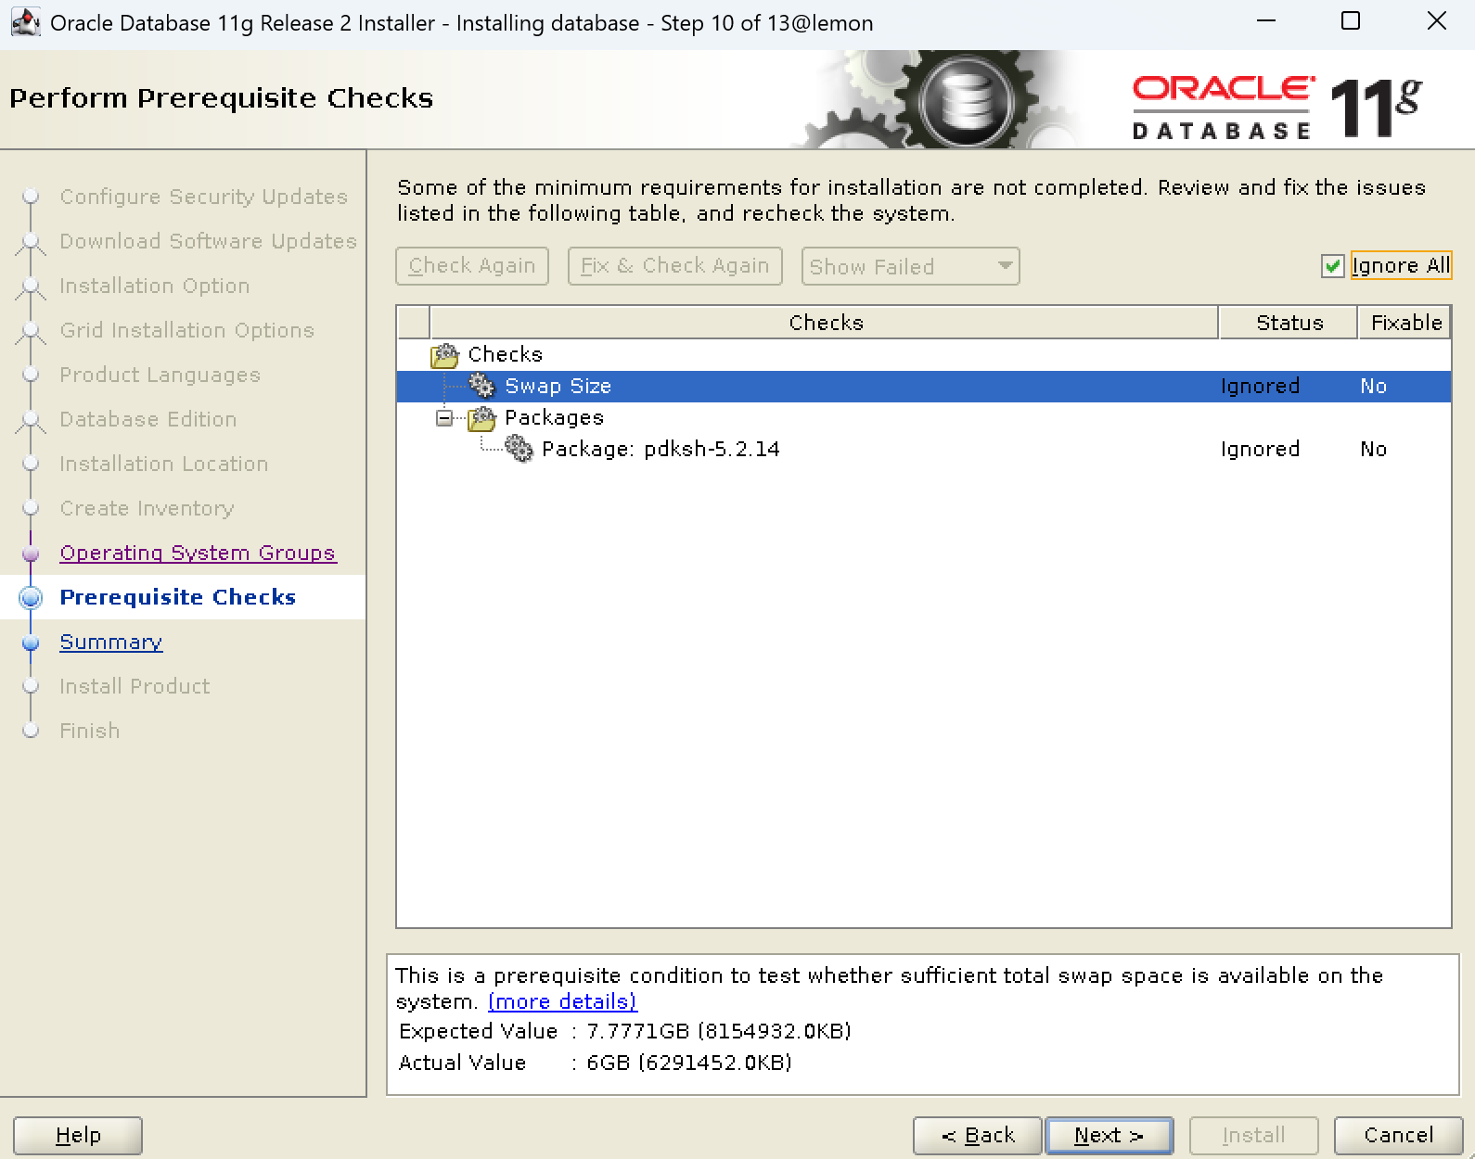Click the Summary step bullet

pyautogui.click(x=31, y=643)
